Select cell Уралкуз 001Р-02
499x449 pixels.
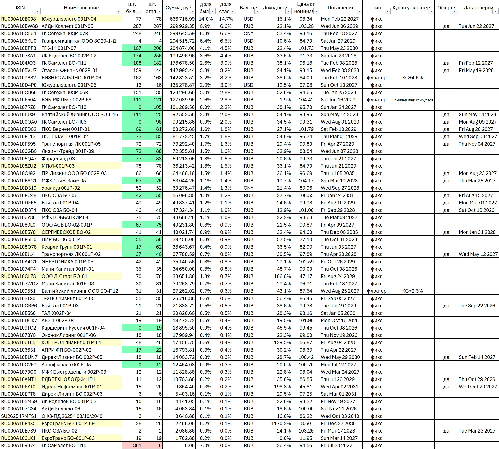point(81,188)
